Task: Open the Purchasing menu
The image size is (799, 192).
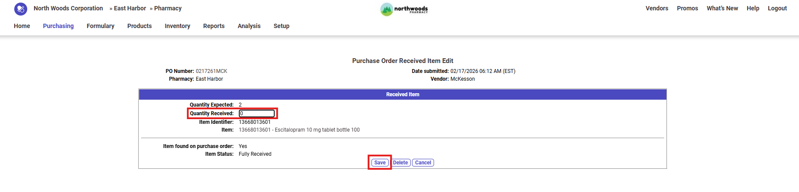Action: (58, 26)
